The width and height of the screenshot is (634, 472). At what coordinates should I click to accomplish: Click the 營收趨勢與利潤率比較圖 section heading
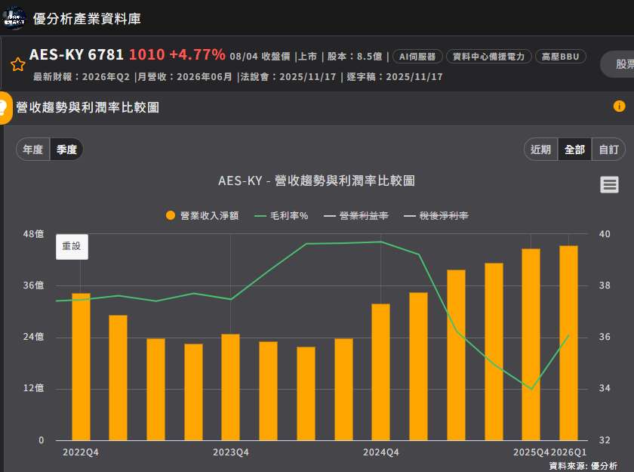click(x=88, y=107)
